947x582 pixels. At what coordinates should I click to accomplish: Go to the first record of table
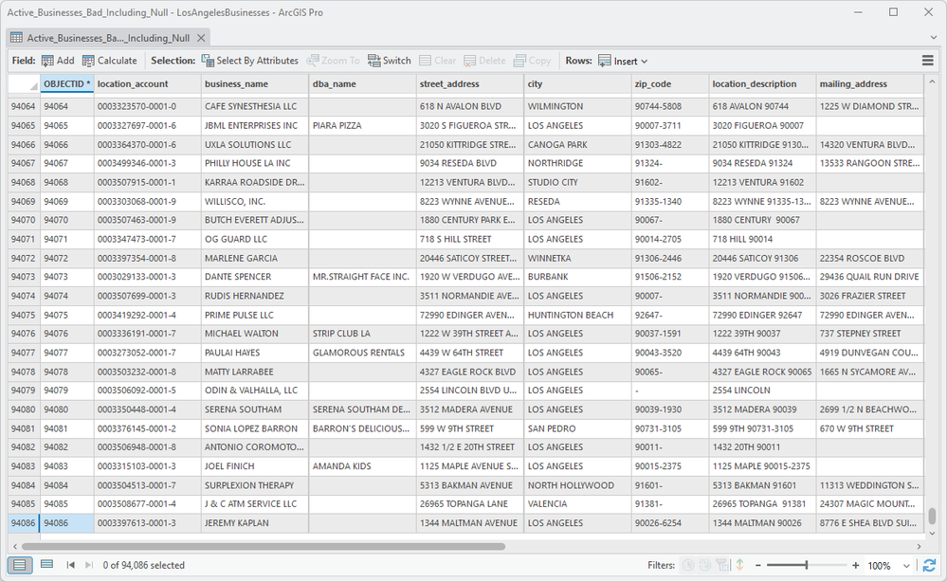[x=71, y=565]
